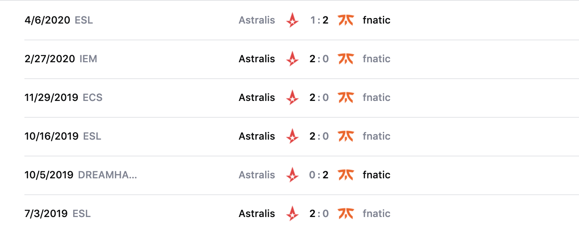The width and height of the screenshot is (579, 233).
Task: Click Astralis logo in 10/16/2019 match
Action: [x=292, y=136]
